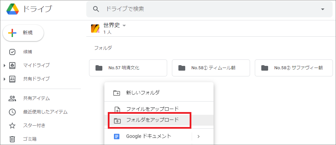Click the Google Drive logo
Viewport: 336px width, 145px height.
[x=13, y=9]
